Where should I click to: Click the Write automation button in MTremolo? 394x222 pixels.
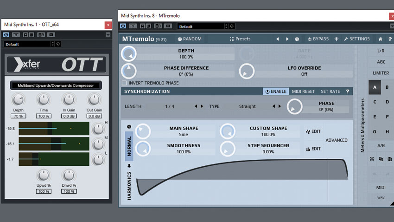tap(148, 26)
